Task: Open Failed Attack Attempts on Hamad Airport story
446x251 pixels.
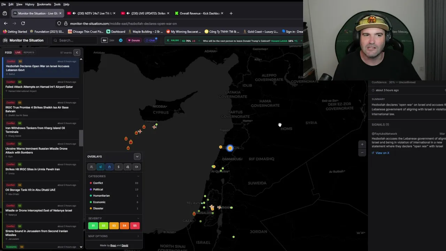Action: click(x=40, y=87)
